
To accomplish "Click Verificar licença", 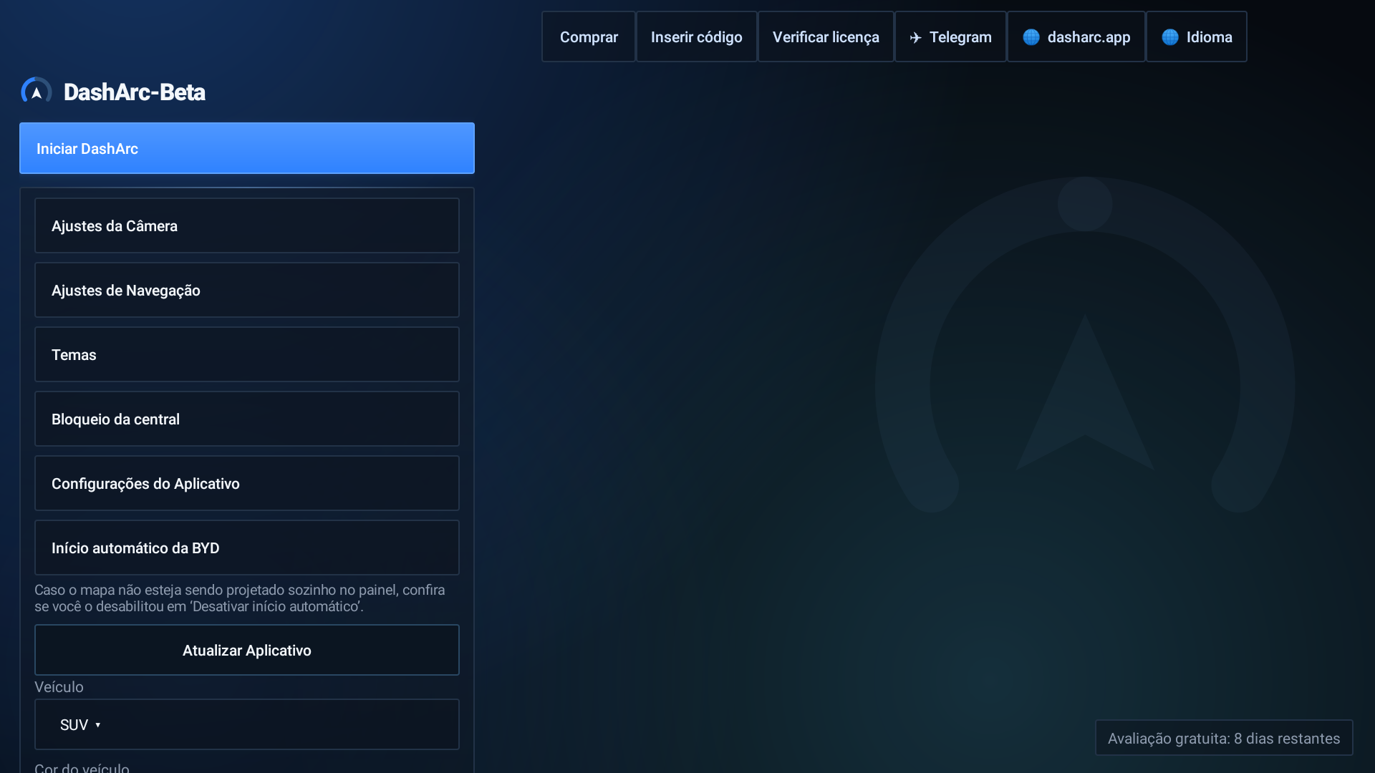I will click(826, 37).
